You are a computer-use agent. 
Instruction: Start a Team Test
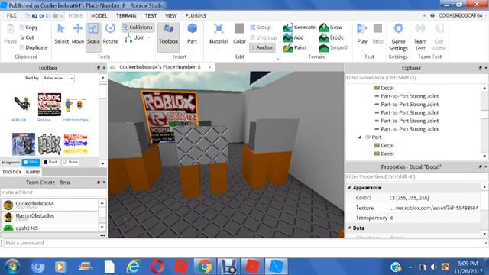pos(420,37)
